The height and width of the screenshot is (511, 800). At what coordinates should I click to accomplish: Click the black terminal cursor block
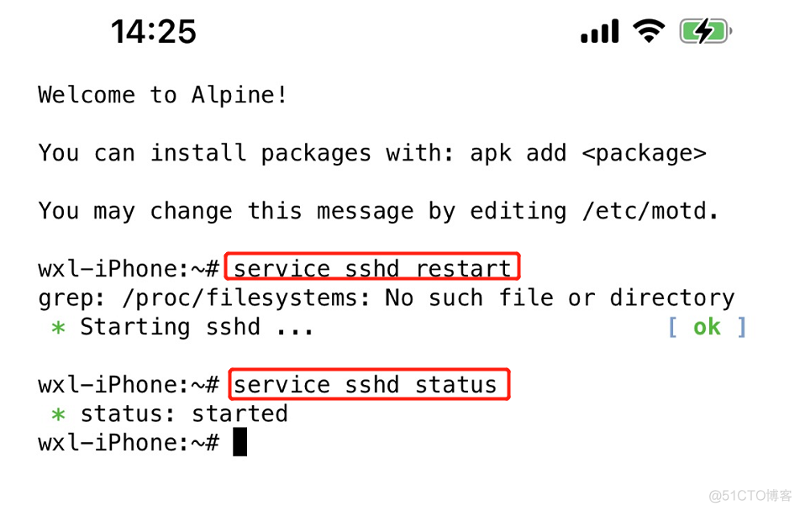point(239,442)
